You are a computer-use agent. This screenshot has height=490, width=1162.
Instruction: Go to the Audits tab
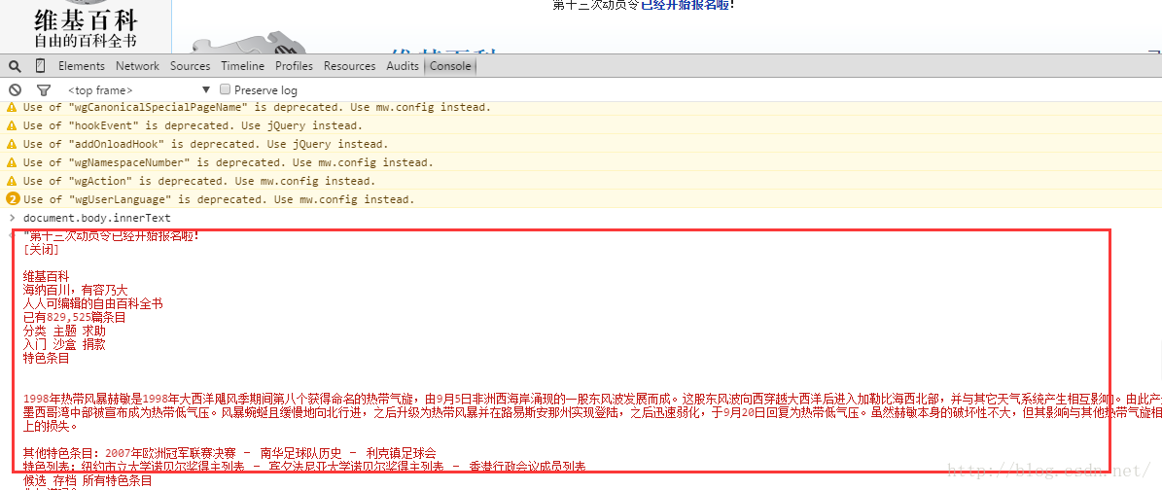(403, 66)
